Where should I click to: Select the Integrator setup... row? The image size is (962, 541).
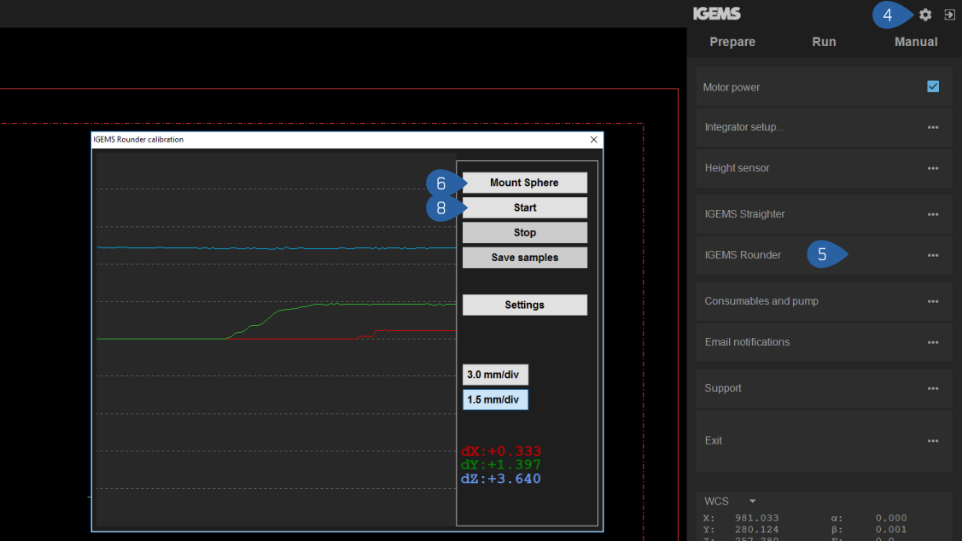tap(824, 128)
